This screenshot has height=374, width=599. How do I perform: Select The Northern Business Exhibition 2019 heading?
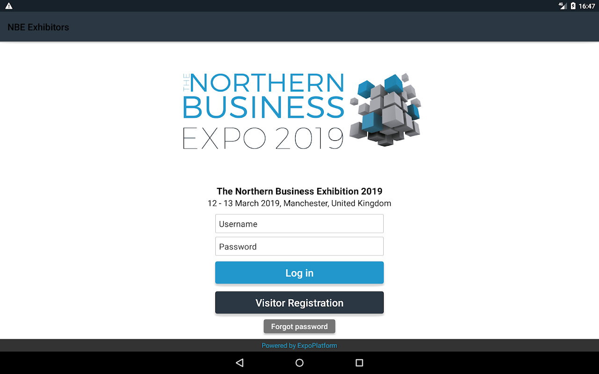pyautogui.click(x=299, y=191)
